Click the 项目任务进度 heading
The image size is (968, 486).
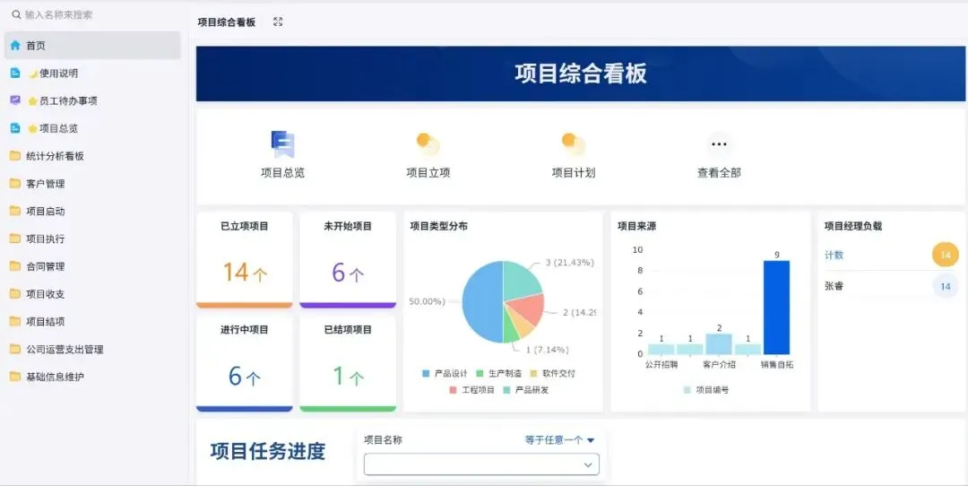coord(268,451)
